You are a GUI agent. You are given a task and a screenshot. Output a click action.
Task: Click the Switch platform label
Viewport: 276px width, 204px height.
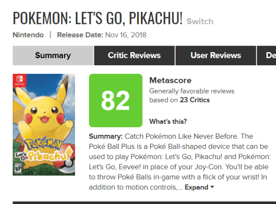coord(200,21)
